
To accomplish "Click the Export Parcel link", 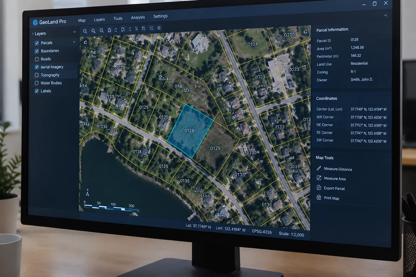I will [x=334, y=188].
